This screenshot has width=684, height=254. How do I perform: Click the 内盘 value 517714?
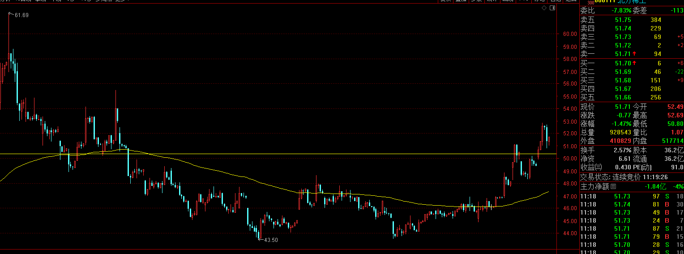(x=673, y=141)
